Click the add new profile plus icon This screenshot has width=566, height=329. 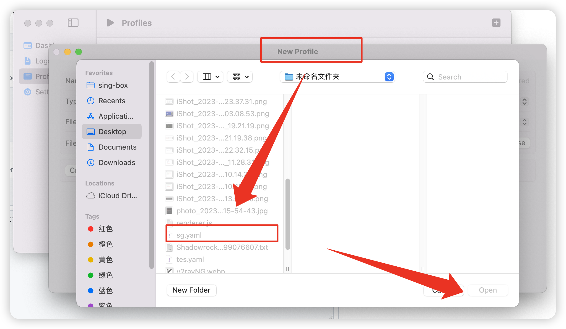(x=496, y=23)
